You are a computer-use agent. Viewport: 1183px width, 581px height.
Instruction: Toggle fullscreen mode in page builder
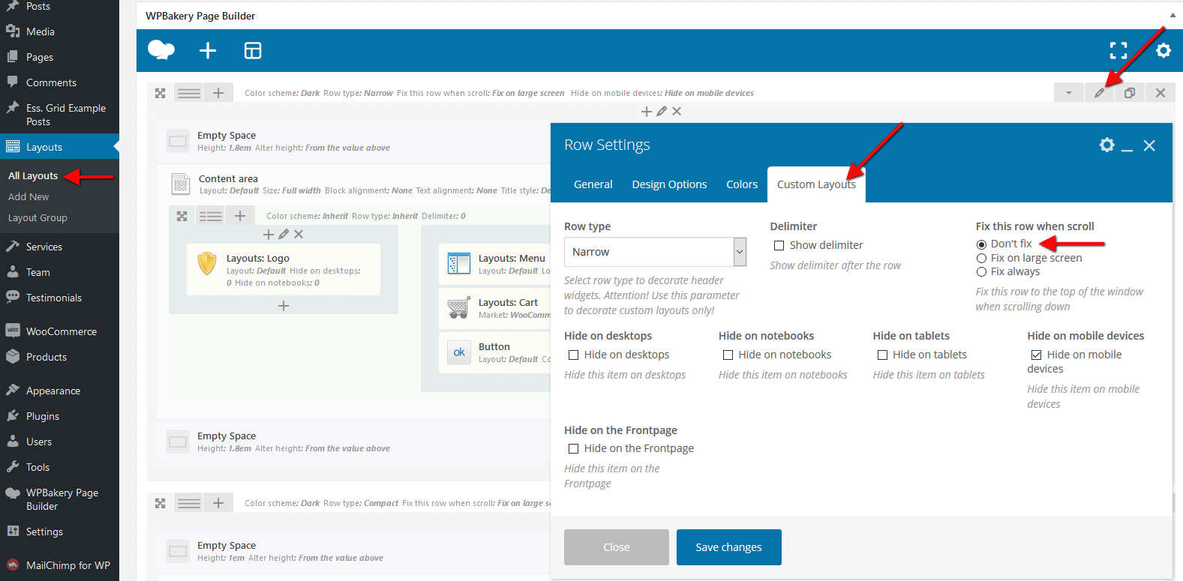pos(1118,50)
